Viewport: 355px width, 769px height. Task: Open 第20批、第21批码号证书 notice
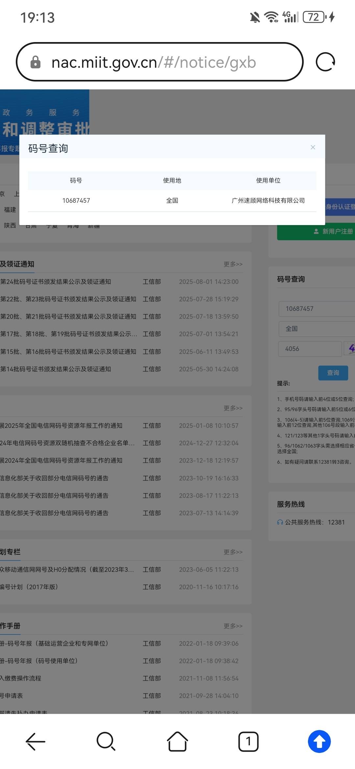(68, 316)
